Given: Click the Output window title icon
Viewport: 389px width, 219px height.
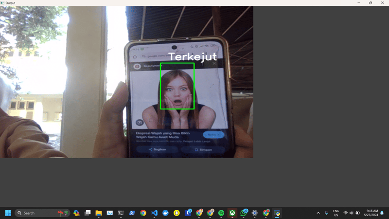Looking at the screenshot, I should coord(2,3).
